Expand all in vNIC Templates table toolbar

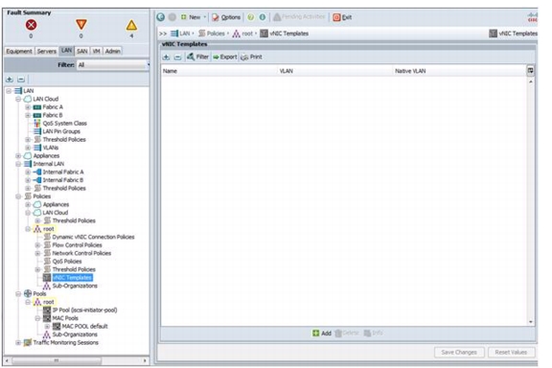166,57
